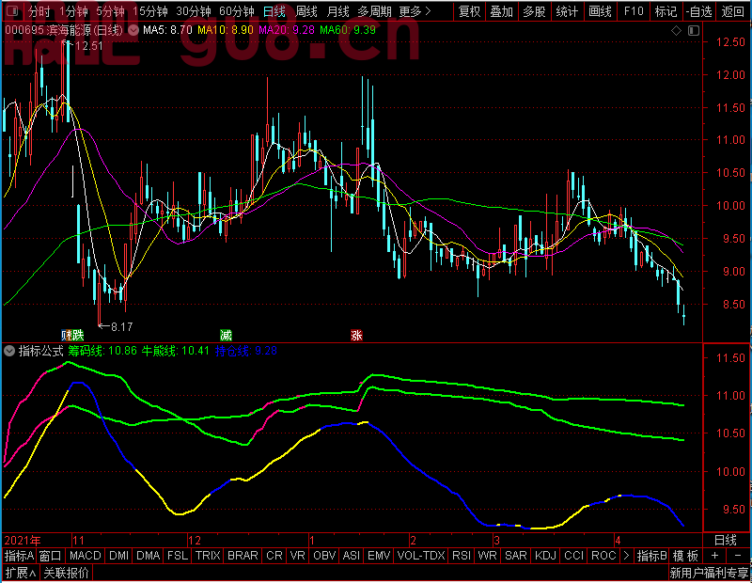Toggle the panel layout icon beside diamond
752x583 pixels.
tap(694, 31)
